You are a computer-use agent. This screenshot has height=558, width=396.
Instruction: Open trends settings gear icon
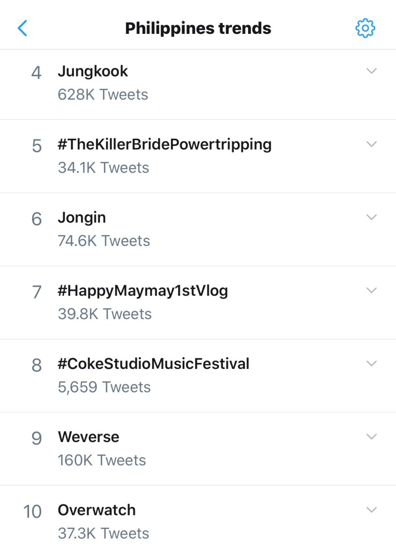(x=365, y=28)
